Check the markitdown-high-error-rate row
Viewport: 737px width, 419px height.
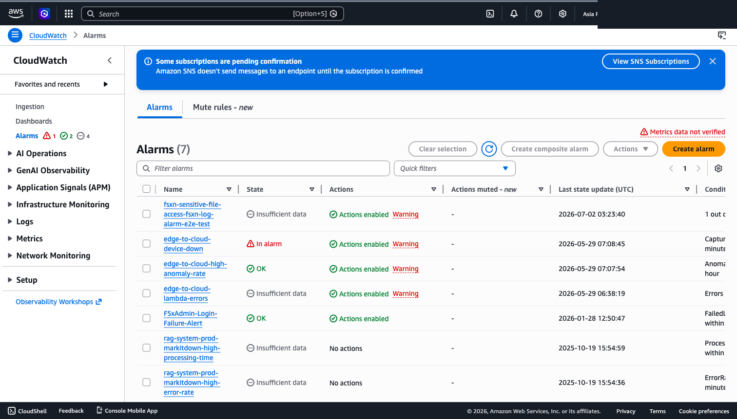(146, 382)
